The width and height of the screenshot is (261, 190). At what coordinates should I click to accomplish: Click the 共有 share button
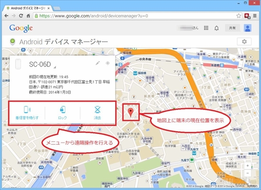(x=232, y=28)
